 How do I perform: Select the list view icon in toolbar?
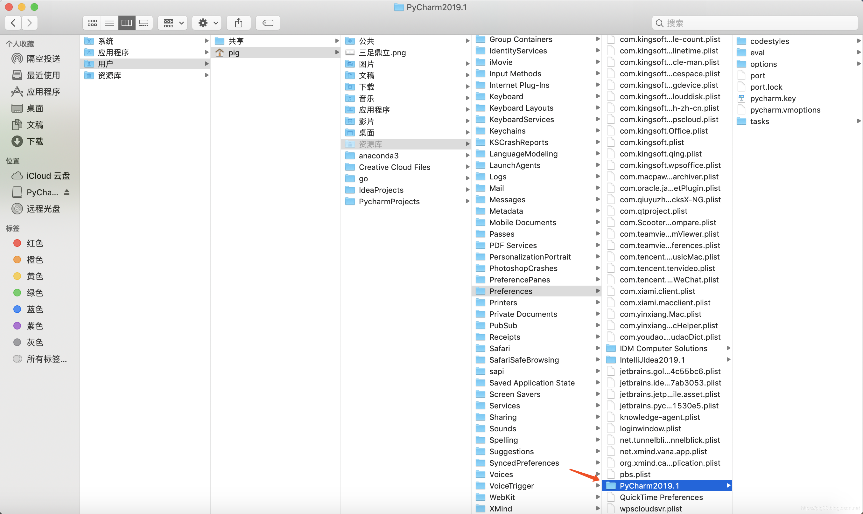pyautogui.click(x=109, y=23)
